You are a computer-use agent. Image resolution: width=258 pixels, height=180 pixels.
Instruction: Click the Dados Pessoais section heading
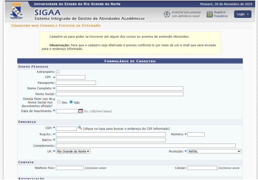click(x=33, y=67)
